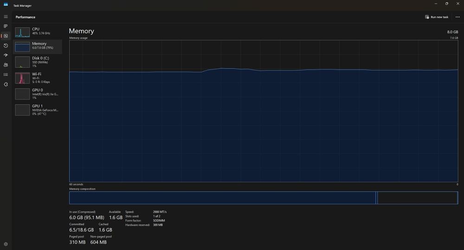Viewport: 464px width, 250px height.
Task: Click the Memory heading text
Action: click(x=81, y=31)
